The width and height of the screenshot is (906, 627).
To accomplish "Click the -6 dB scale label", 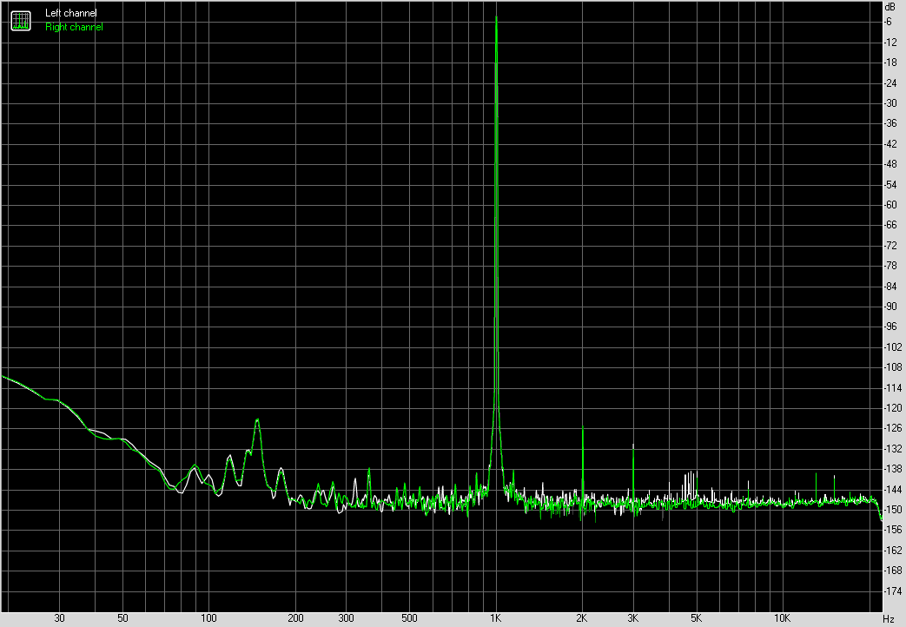I will pyautogui.click(x=889, y=22).
